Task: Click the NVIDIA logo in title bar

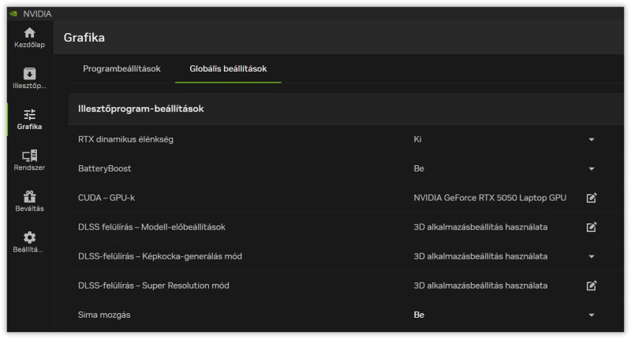Action: click(x=13, y=13)
